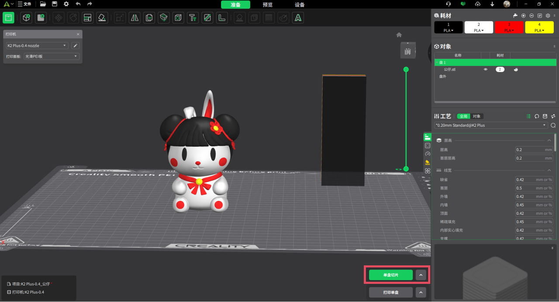Click the 单盘切片 slice button
Screen dimensions: 559x302
point(391,275)
